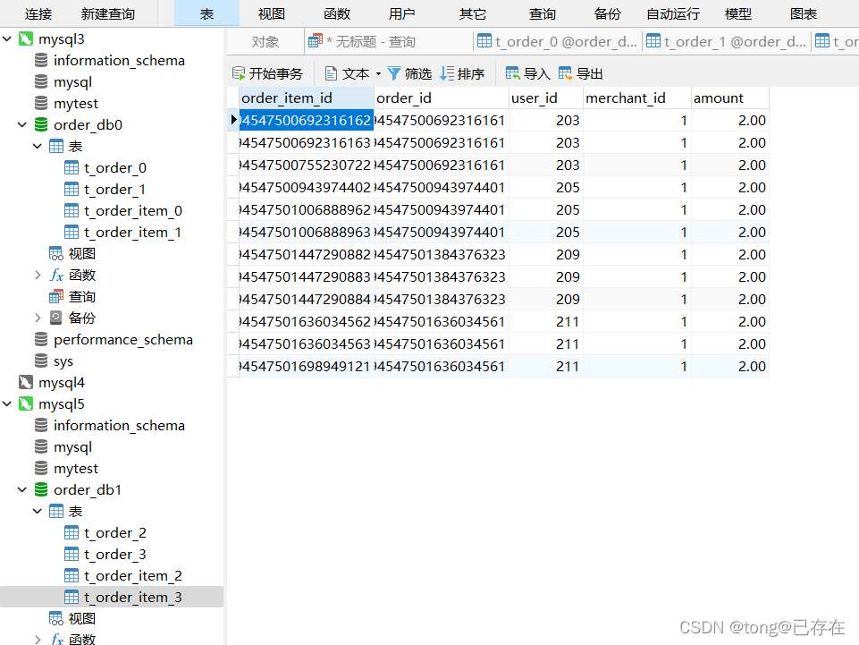Screen dimensions: 859x645
Task: Collapse the order_db1 database node
Action: click(x=22, y=489)
